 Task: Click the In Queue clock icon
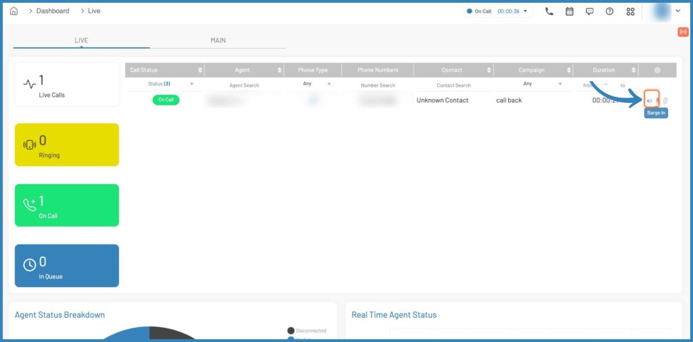tap(30, 265)
